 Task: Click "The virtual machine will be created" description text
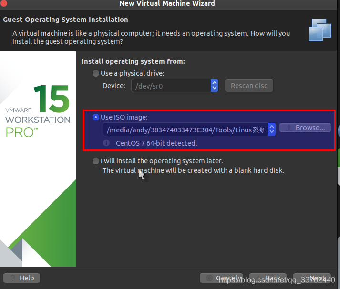click(x=194, y=170)
